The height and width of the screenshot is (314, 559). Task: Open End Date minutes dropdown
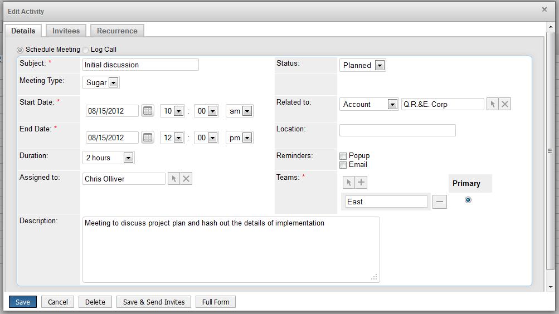(x=206, y=138)
